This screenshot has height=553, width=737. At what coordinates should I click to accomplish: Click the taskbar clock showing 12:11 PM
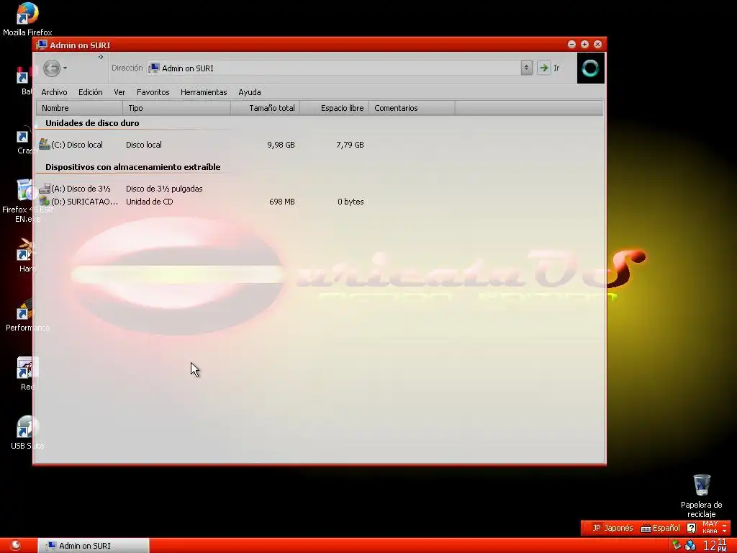(715, 545)
